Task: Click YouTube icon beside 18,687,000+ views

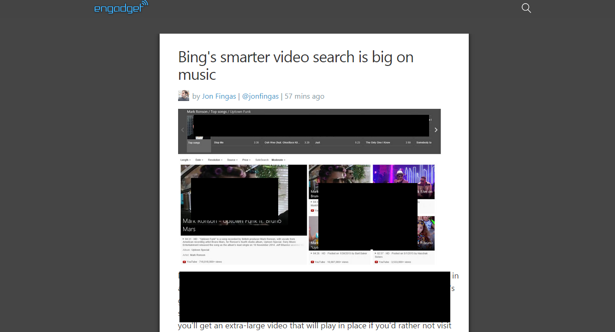Action: click(x=312, y=262)
